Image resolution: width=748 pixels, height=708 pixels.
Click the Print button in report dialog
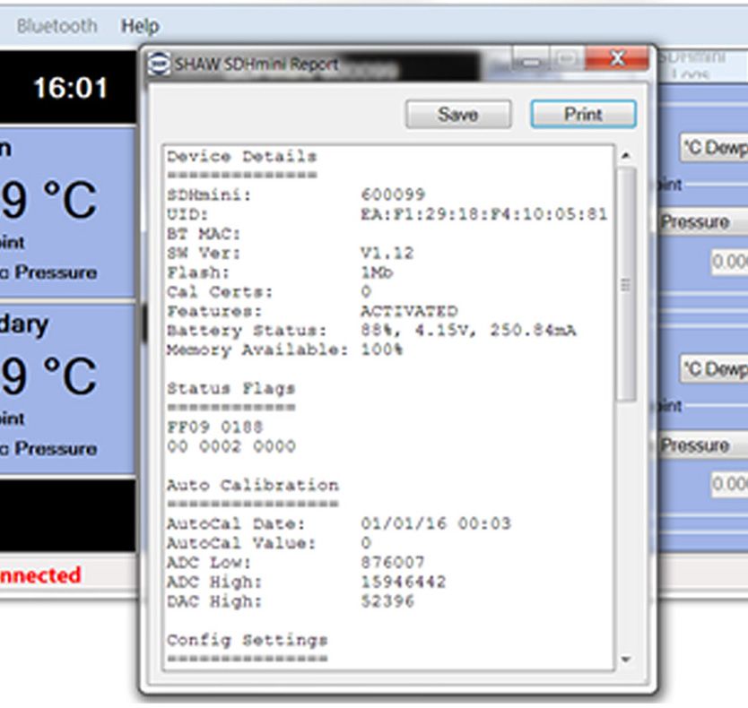pos(583,115)
